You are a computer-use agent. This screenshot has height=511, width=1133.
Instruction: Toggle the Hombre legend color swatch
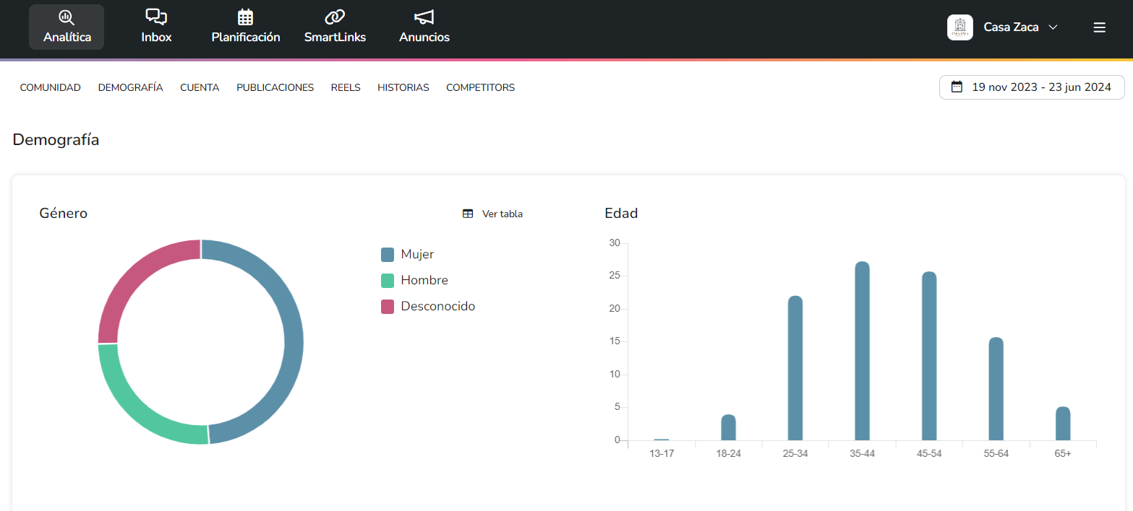[388, 280]
